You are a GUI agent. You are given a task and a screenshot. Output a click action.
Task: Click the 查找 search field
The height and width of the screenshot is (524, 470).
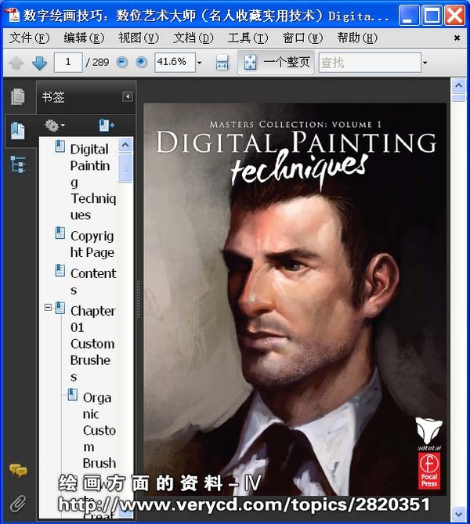(370, 62)
